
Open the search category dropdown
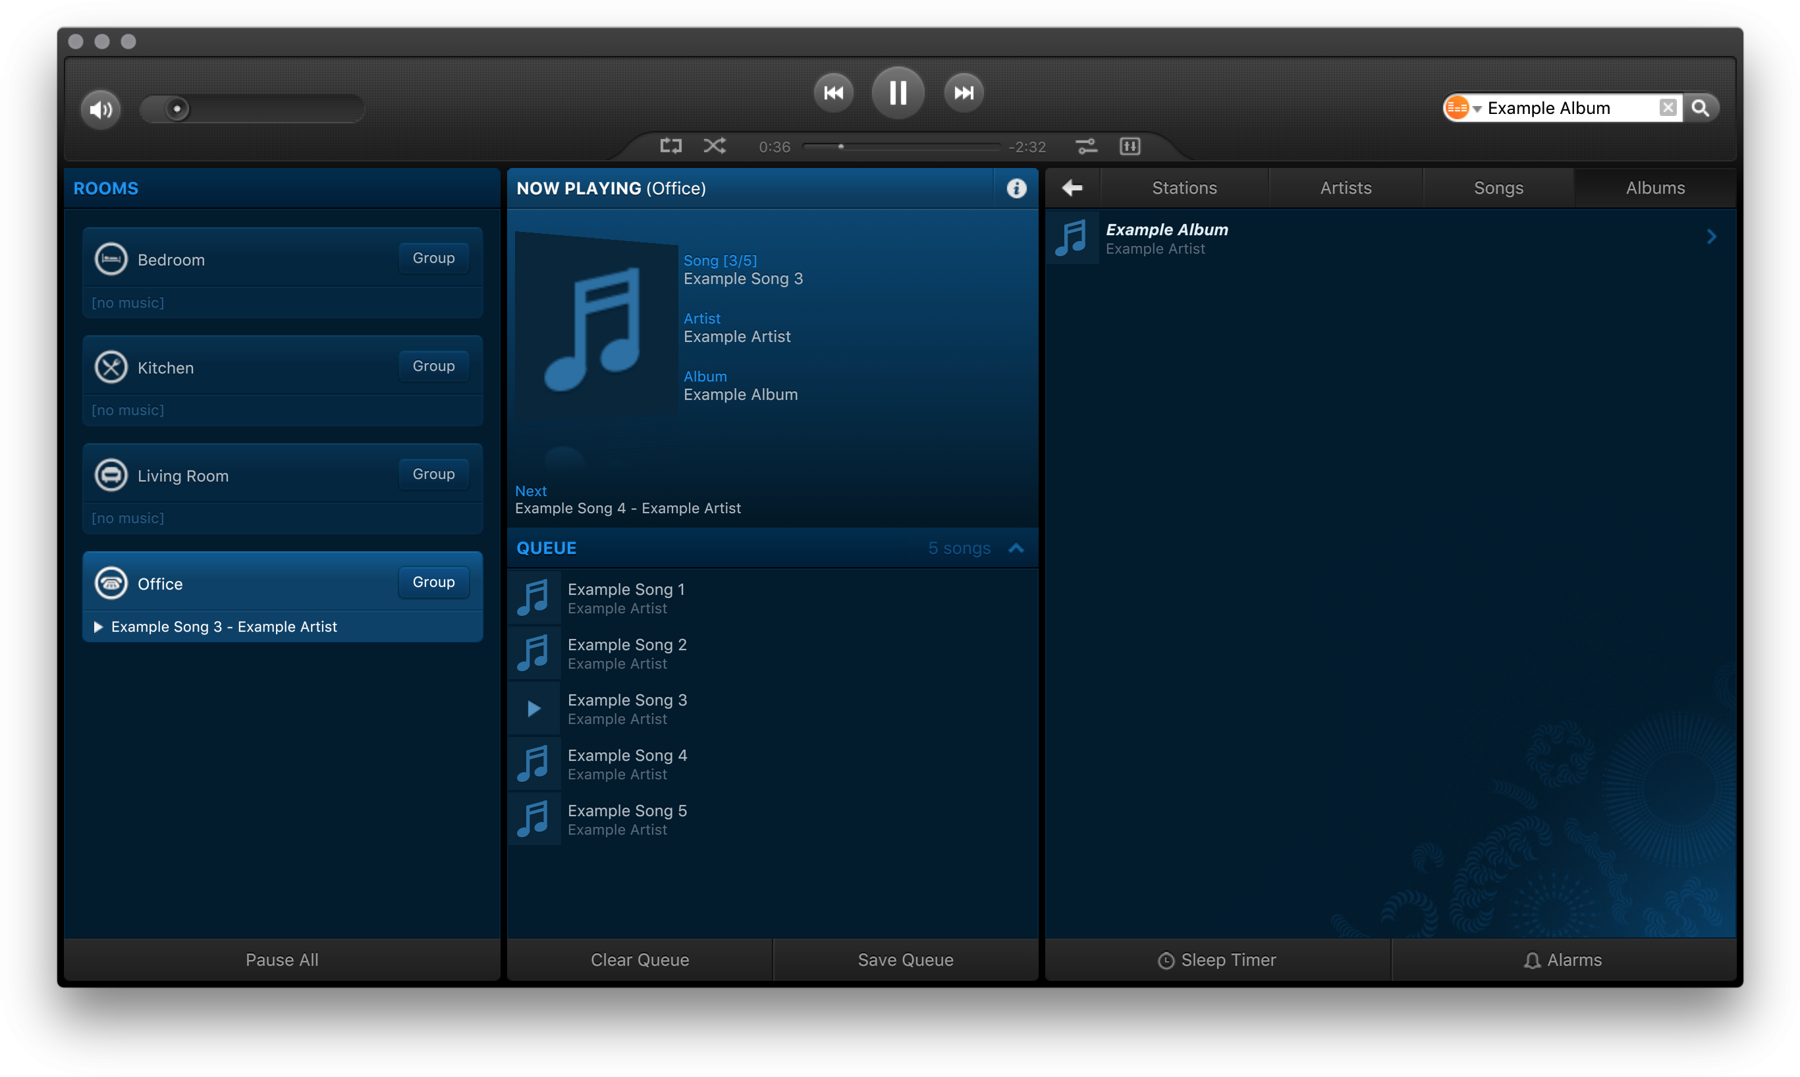[1463, 107]
